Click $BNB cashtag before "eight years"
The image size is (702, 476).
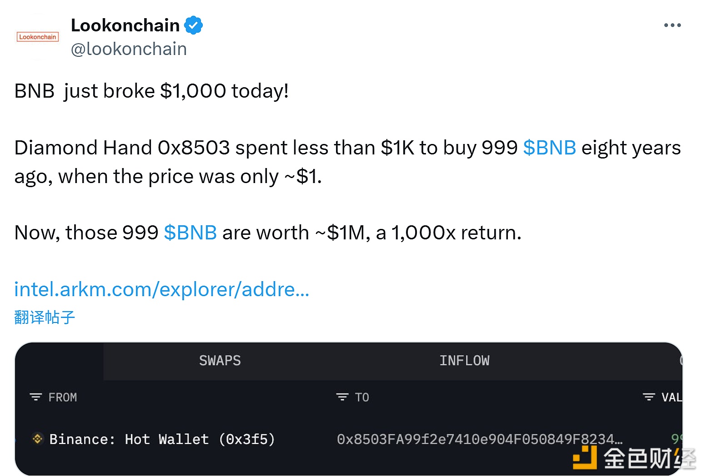549,148
